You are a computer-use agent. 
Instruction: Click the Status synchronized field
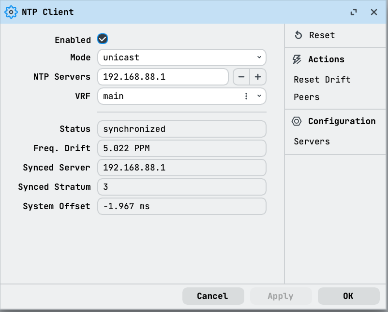point(182,129)
